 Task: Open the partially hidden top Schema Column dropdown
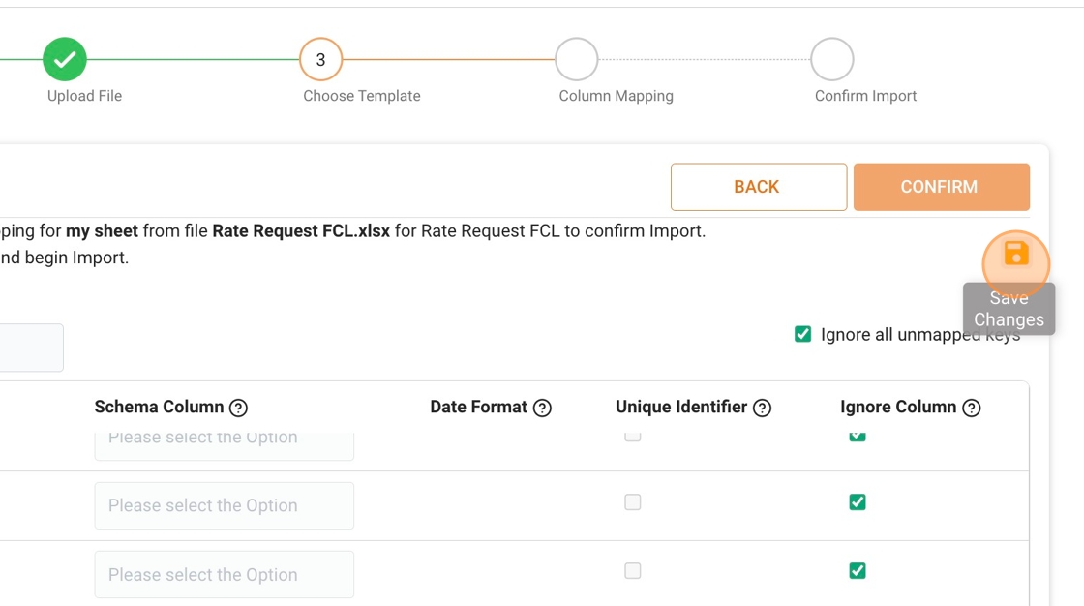pyautogui.click(x=224, y=445)
